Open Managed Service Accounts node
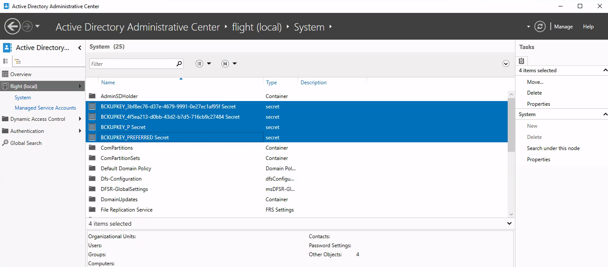 tap(45, 108)
